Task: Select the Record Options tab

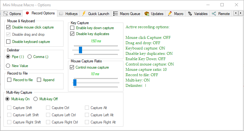Action: pyautogui.click(x=40, y=13)
